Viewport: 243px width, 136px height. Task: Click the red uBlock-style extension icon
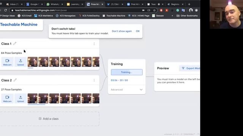pyautogui.click(x=161, y=10)
